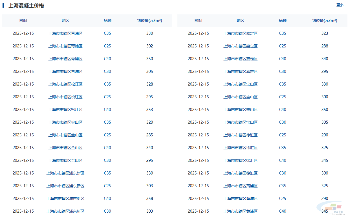Click C35 link in the 金山区 row
This screenshot has height=218, width=348.
click(x=107, y=122)
